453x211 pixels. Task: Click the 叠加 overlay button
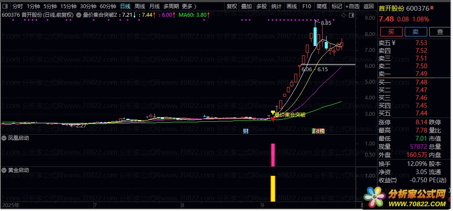point(247,6)
